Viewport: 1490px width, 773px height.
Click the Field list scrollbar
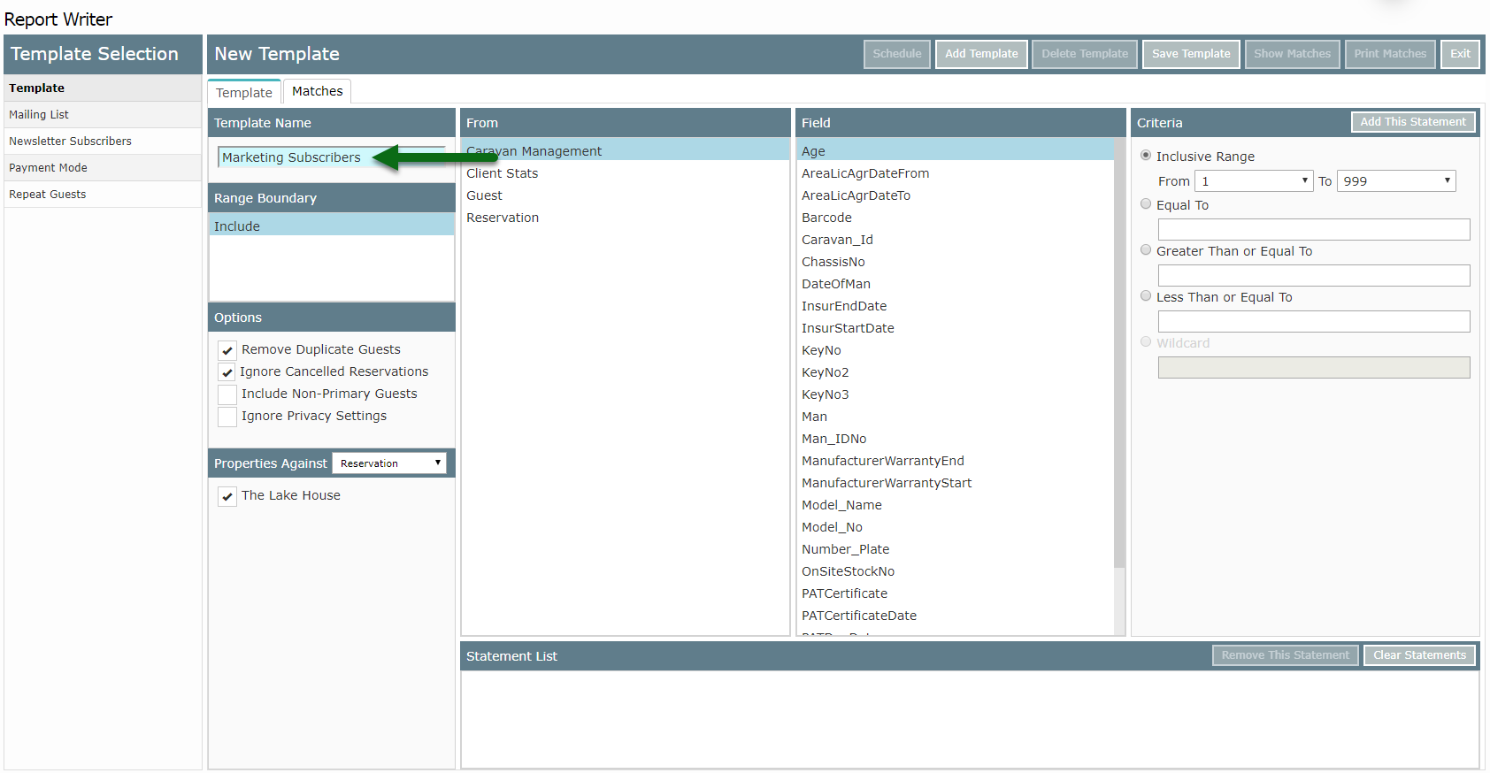(1119, 354)
